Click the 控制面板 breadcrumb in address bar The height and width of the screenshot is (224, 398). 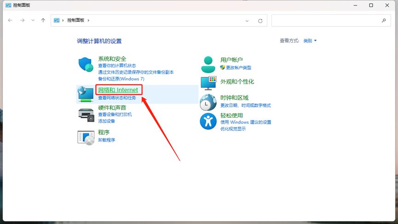coord(75,21)
